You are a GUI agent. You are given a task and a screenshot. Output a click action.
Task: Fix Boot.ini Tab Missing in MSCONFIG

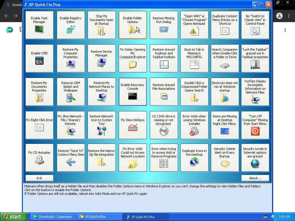(194, 58)
